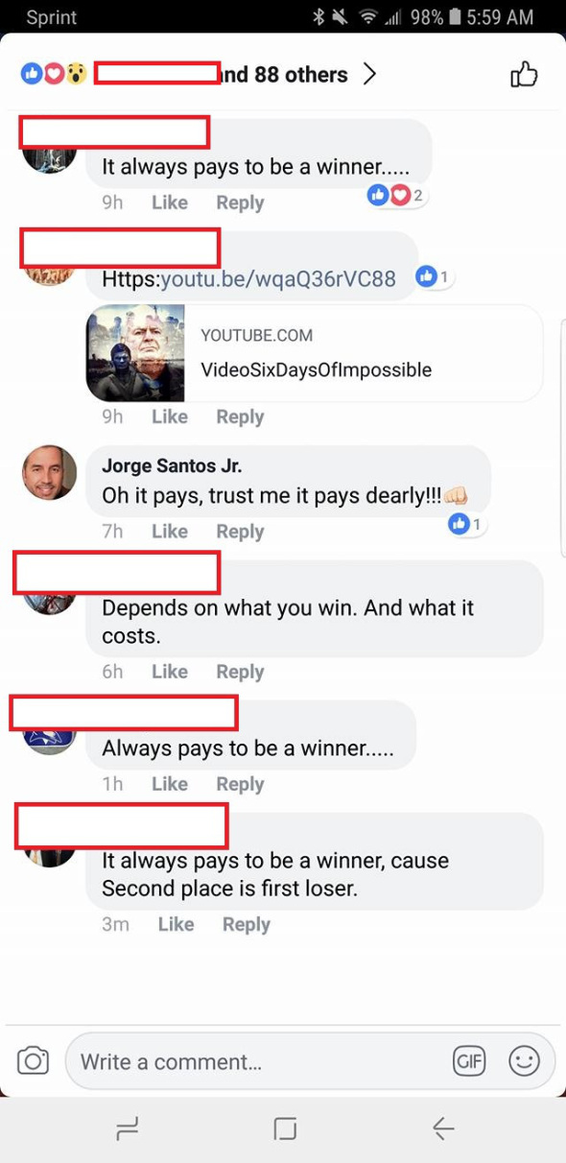View like and love reactions on first comment
This screenshot has width=566, height=1163.
pos(397,196)
